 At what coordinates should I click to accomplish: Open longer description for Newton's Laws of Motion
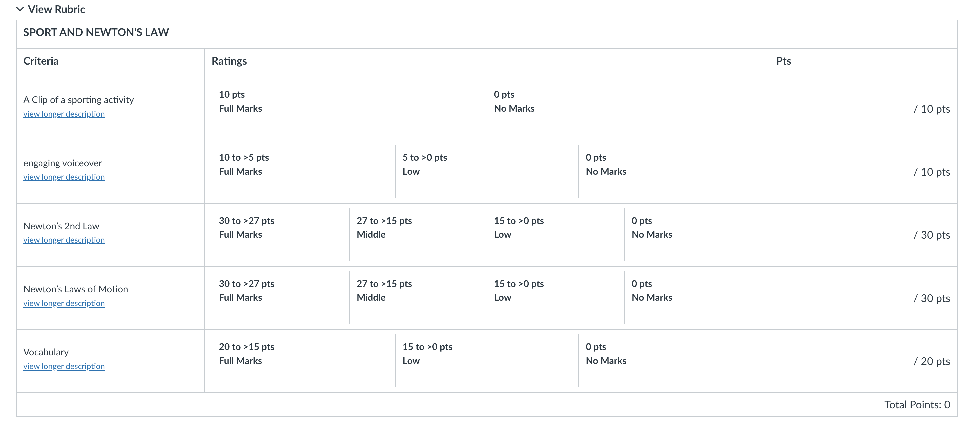tap(64, 303)
